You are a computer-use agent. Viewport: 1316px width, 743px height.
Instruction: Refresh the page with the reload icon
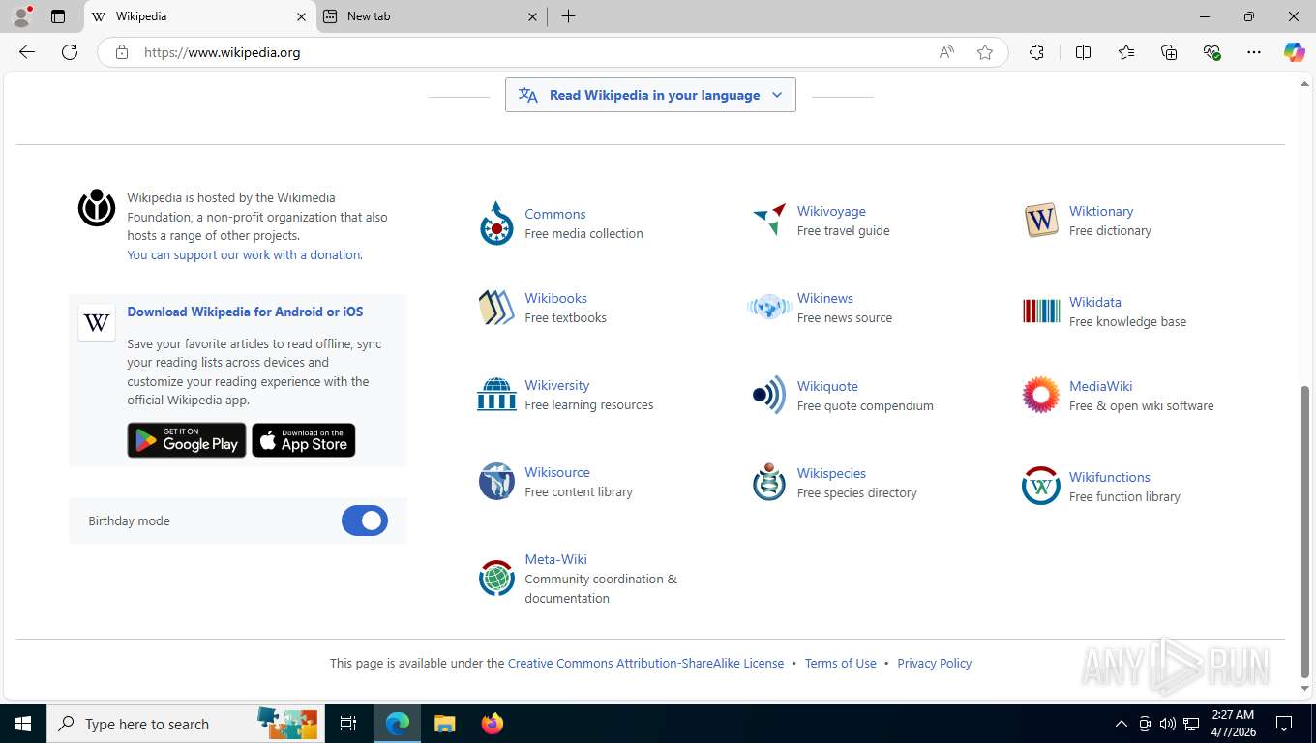point(70,52)
